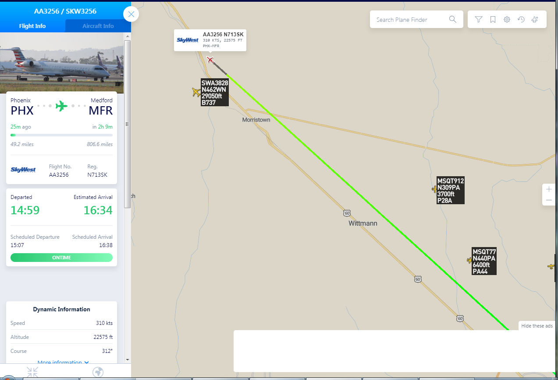Screen dimensions: 558x380
Task: Click the Dynamic Information heading
Action: (x=62, y=309)
